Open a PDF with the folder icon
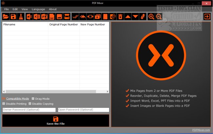The width and height of the screenshot is (213, 134). click(6, 17)
